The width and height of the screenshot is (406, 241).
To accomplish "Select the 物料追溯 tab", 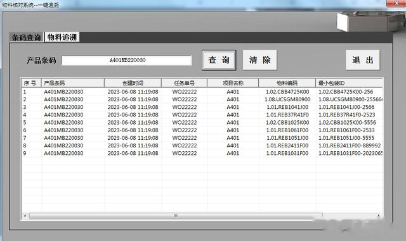I will click(x=62, y=37).
